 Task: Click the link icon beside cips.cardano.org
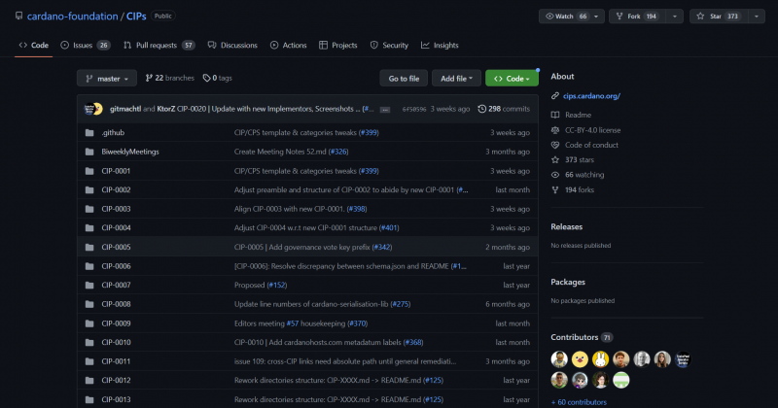coord(555,96)
